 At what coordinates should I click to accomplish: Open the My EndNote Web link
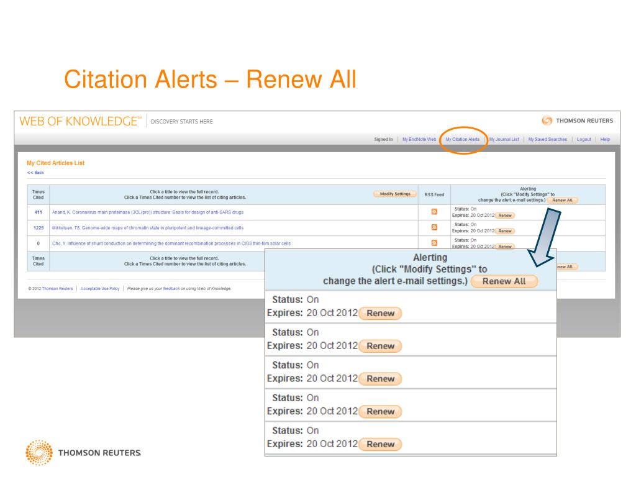(419, 140)
